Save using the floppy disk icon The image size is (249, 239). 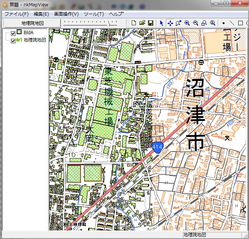pyautogui.click(x=150, y=23)
